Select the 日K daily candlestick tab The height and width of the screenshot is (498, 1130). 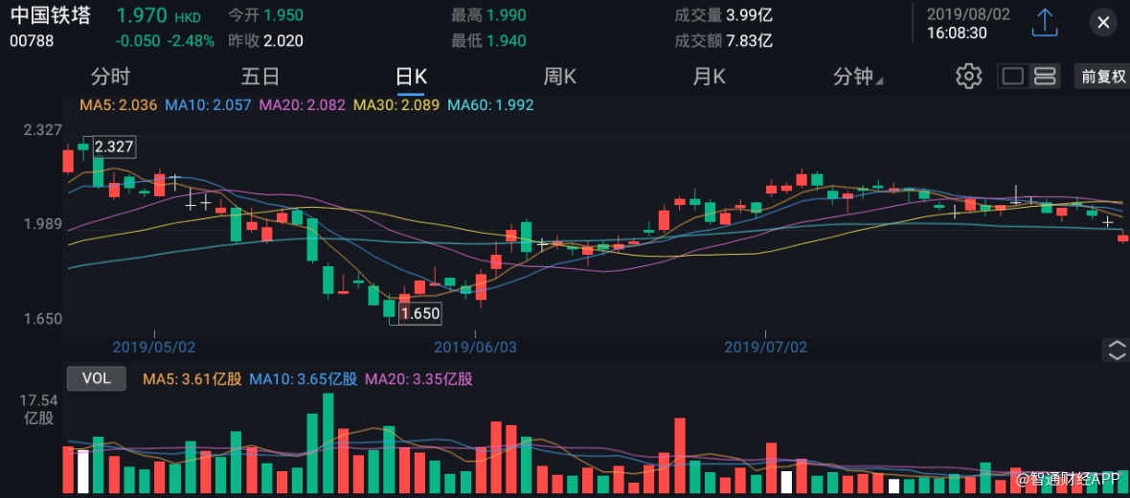411,77
